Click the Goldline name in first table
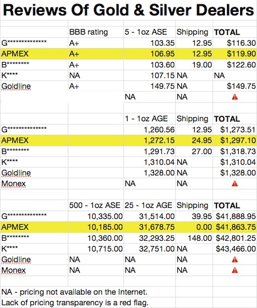The image size is (257, 308). tap(16, 86)
